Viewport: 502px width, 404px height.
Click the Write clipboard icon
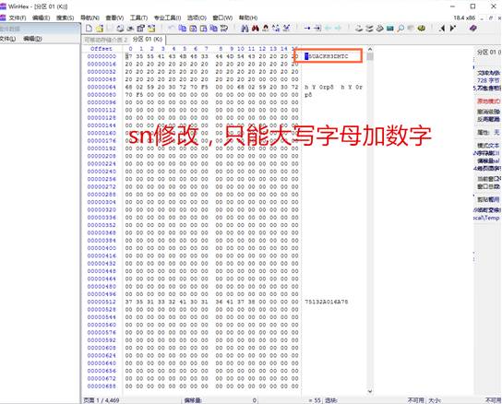coord(203,29)
